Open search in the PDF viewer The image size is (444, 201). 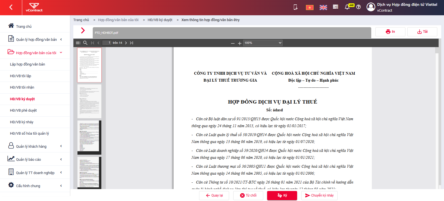85,43
